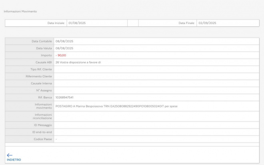Click the Causale ABI description text
This screenshot has height=165, width=264.
pos(78,62)
